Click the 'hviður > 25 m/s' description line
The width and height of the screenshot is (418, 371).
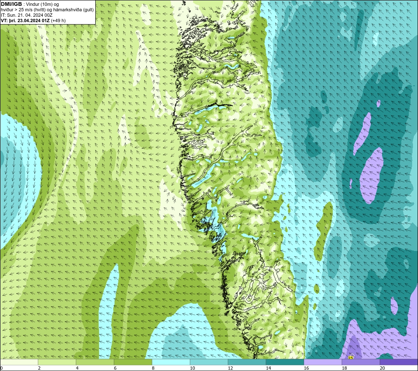[x=47, y=10]
